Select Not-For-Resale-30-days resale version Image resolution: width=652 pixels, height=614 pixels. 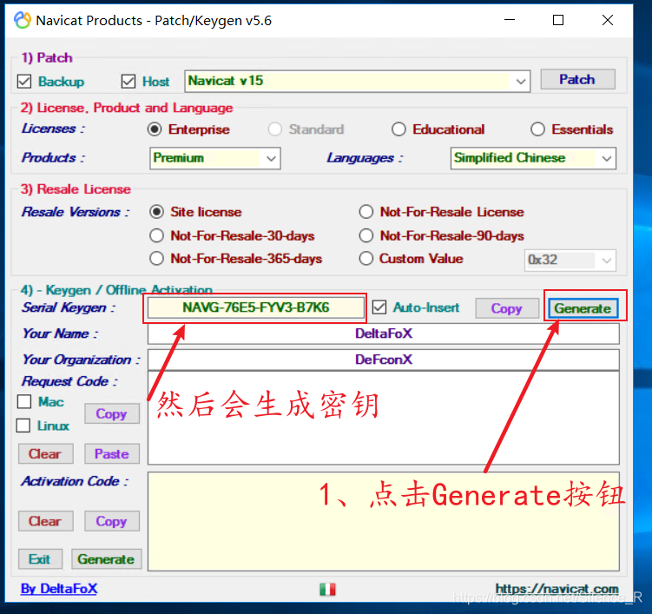[x=156, y=235]
